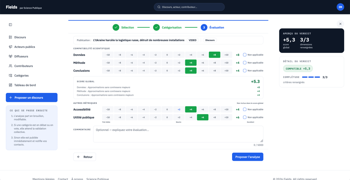Open Acteurs publics megaphone icon

pyautogui.click(x=10, y=47)
